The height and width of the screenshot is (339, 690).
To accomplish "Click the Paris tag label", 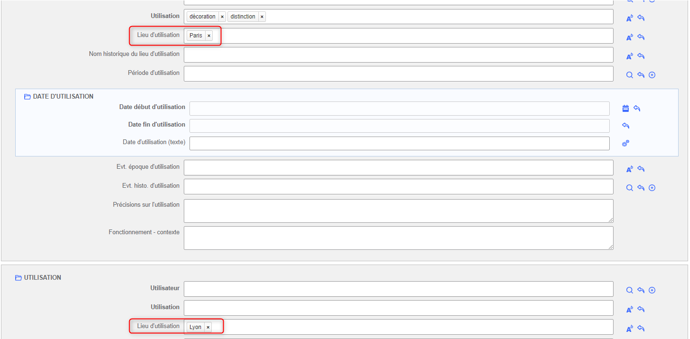I will tap(196, 36).
